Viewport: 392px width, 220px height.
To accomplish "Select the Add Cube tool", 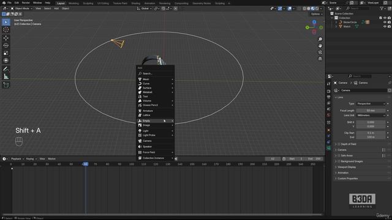I will pos(6,85).
